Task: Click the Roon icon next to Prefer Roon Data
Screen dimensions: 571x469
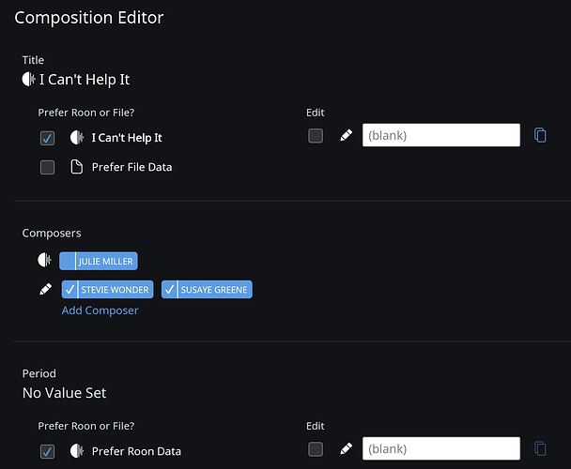Action: pyautogui.click(x=77, y=451)
